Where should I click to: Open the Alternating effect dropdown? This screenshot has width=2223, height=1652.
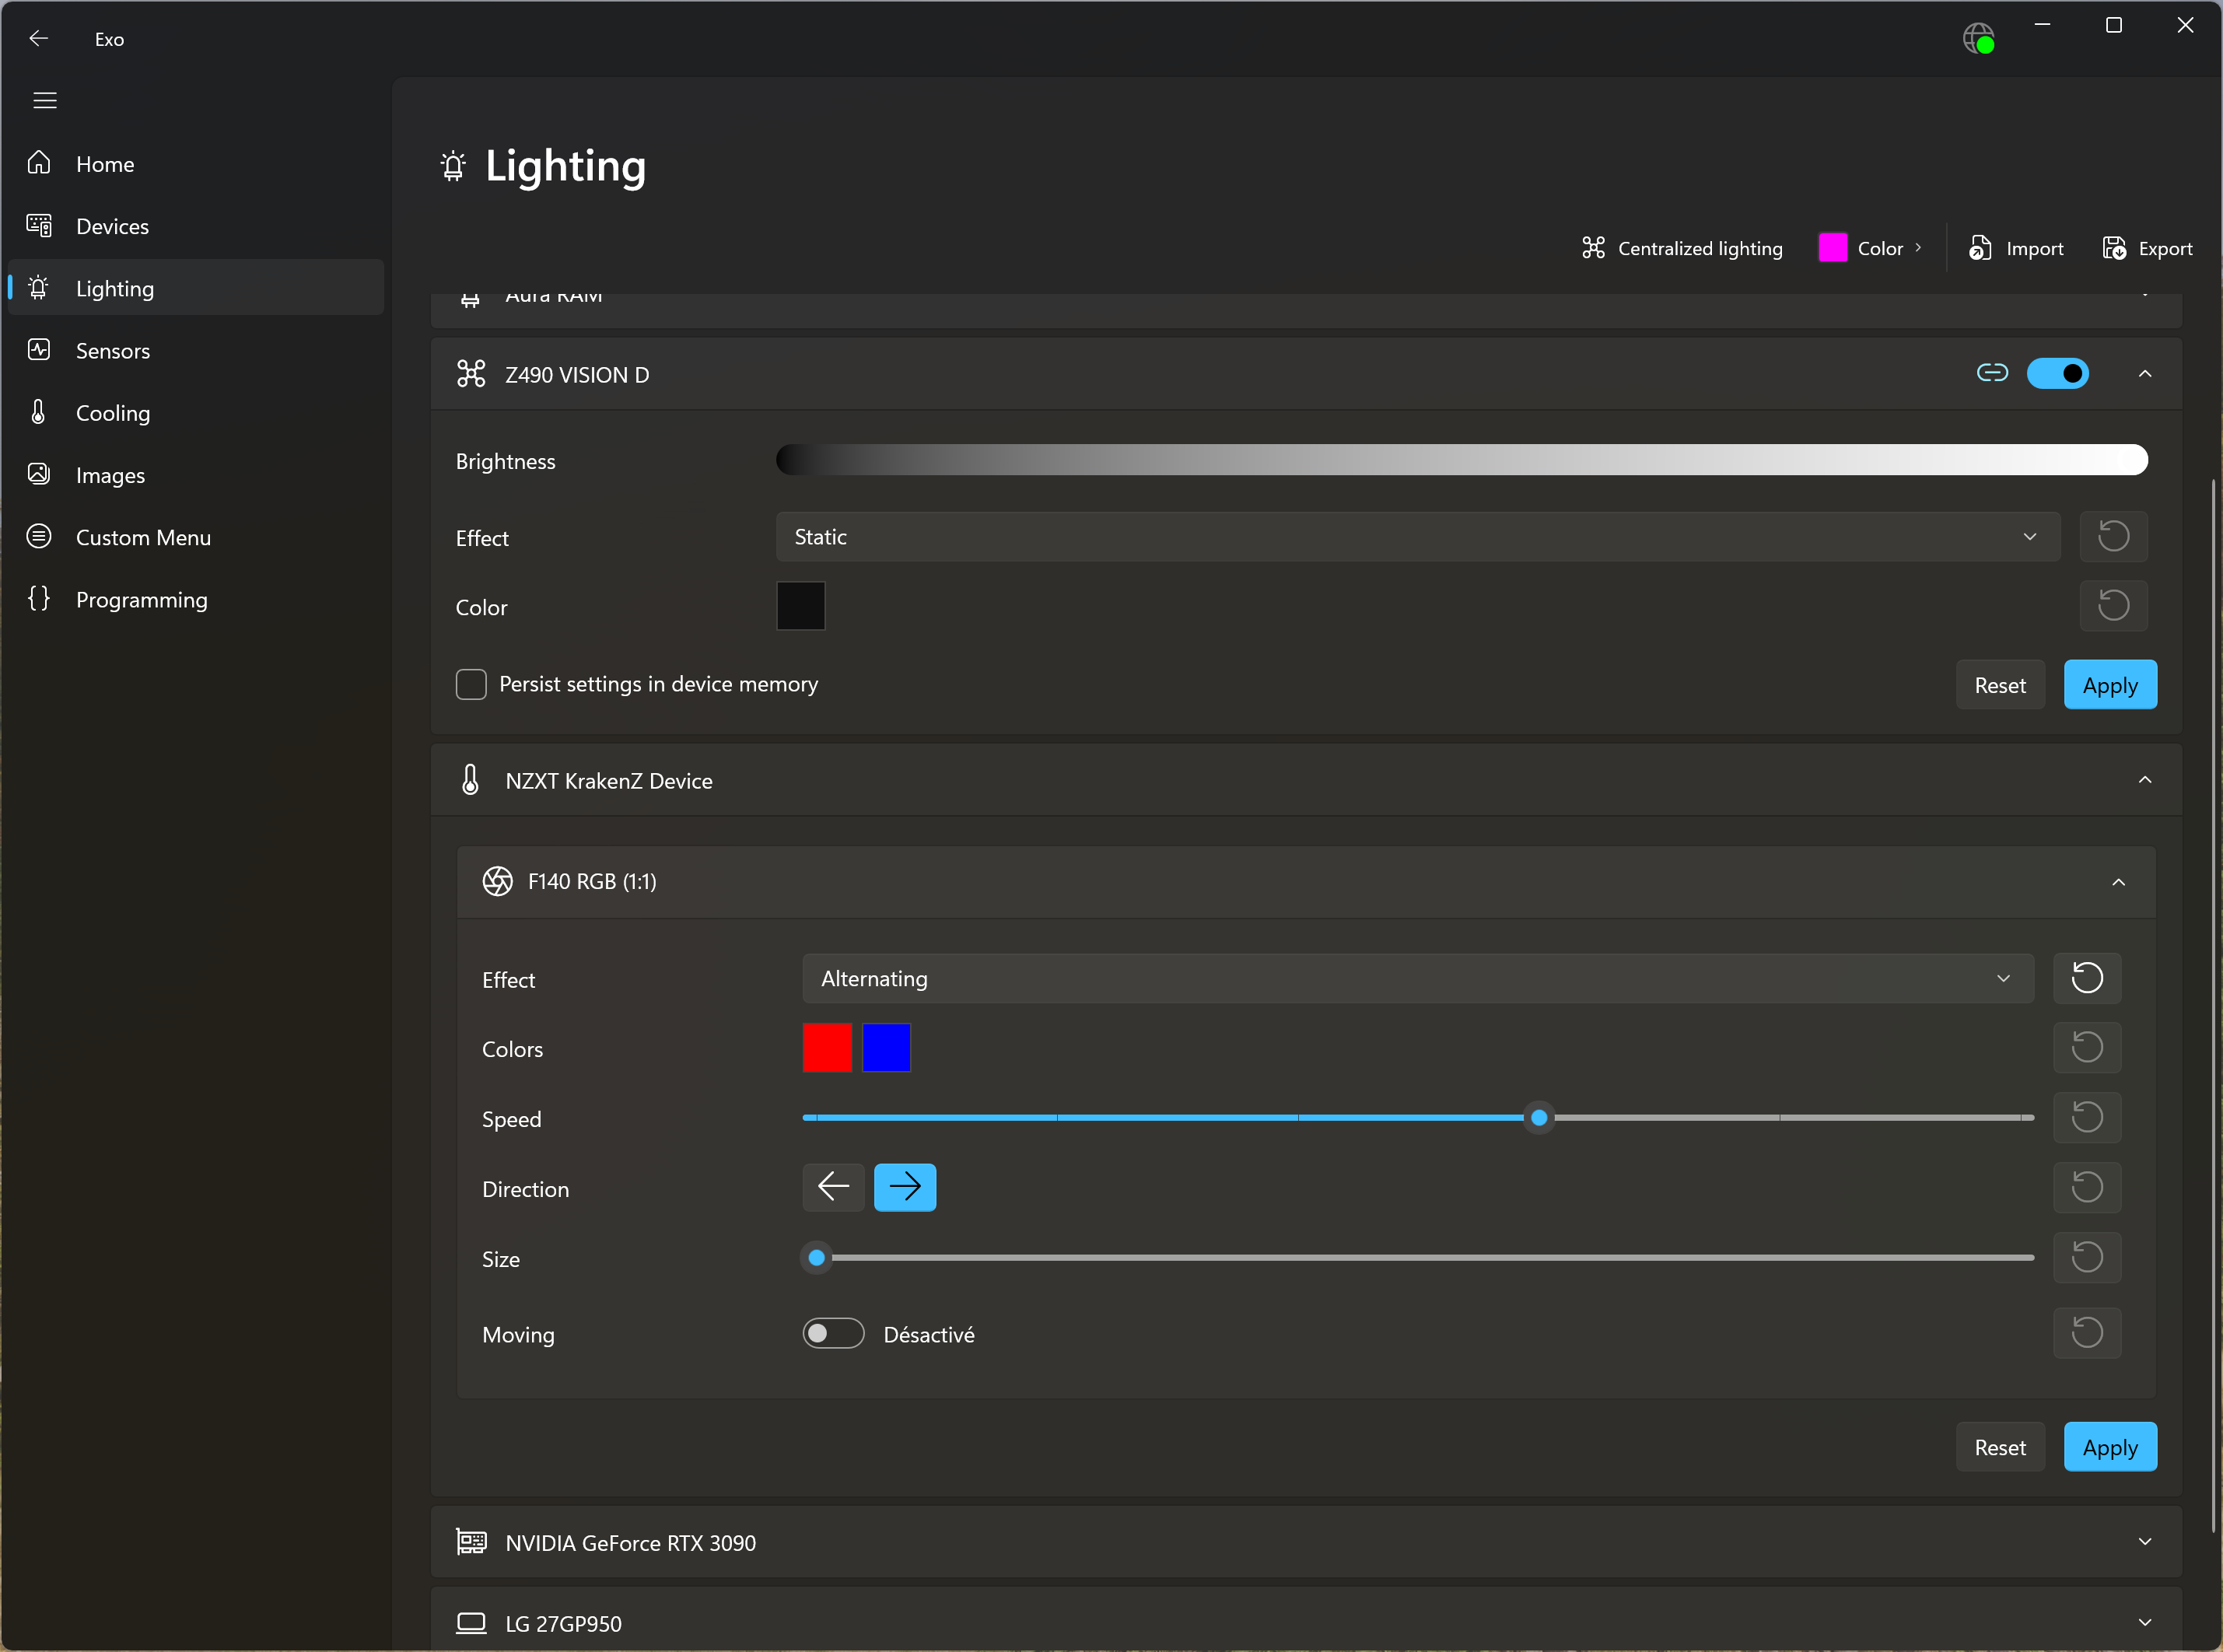1416,978
